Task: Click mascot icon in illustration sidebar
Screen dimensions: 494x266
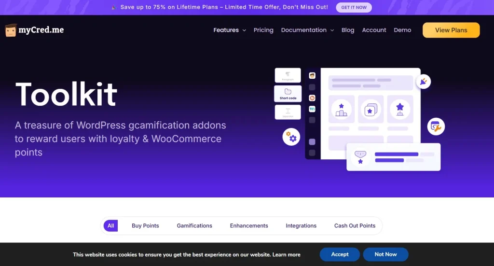Action: coord(312,76)
